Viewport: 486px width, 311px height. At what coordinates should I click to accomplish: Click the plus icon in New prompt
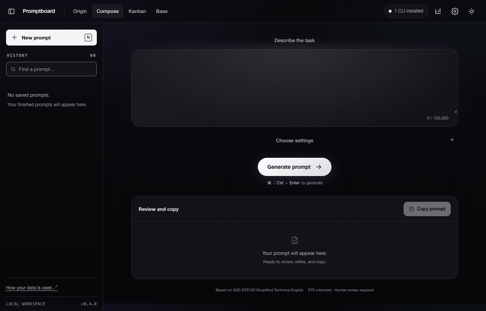[x=14, y=38]
